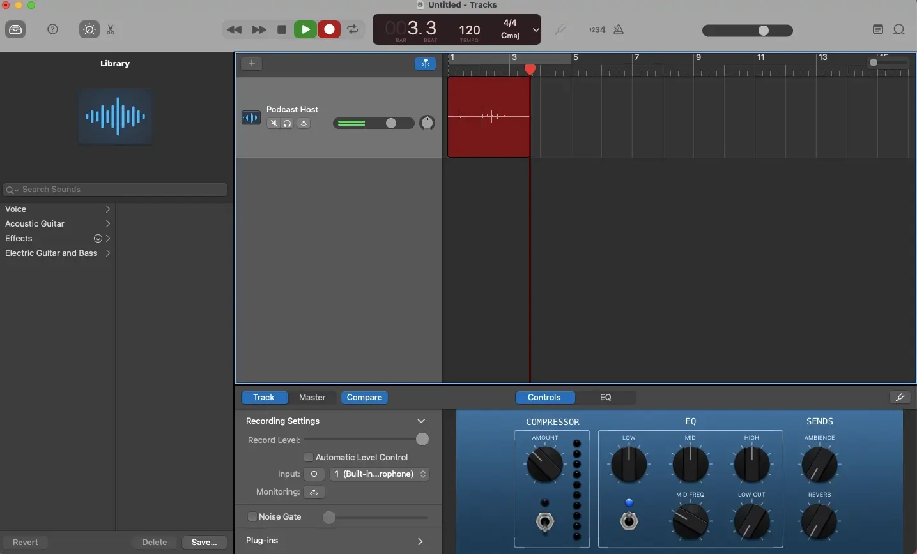Open the Tuner with the fork icon
This screenshot has width=917, height=554.
coord(560,29)
